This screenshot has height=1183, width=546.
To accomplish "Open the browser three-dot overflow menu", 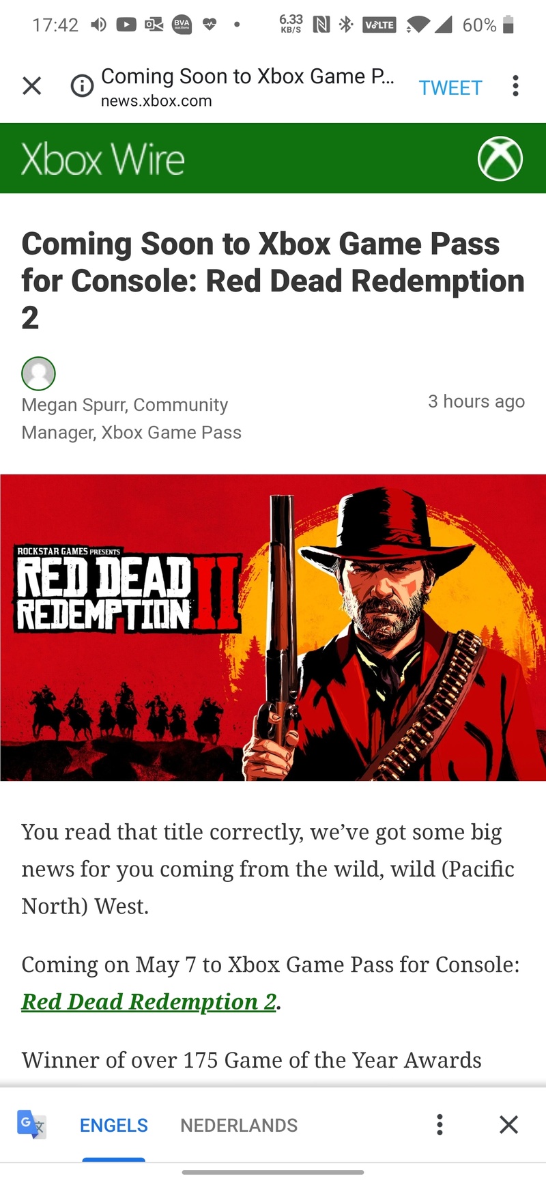I will (x=515, y=86).
